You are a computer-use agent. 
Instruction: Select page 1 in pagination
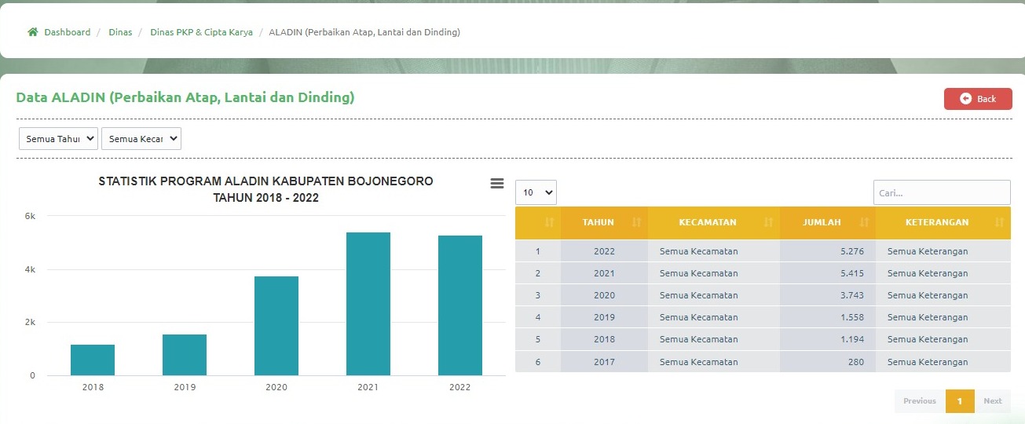(x=960, y=401)
